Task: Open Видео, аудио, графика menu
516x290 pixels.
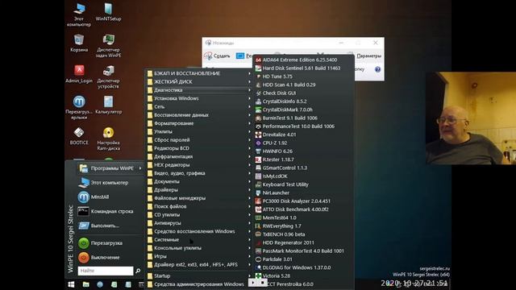Action: 199,173
